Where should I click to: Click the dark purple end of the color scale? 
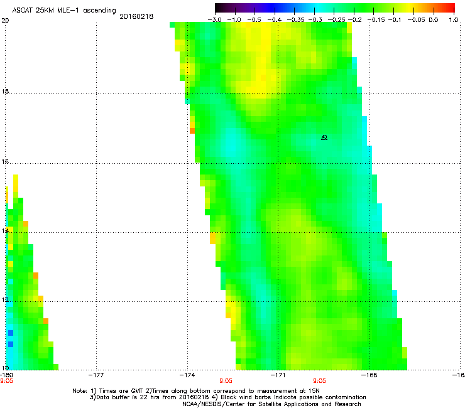[221, 8]
